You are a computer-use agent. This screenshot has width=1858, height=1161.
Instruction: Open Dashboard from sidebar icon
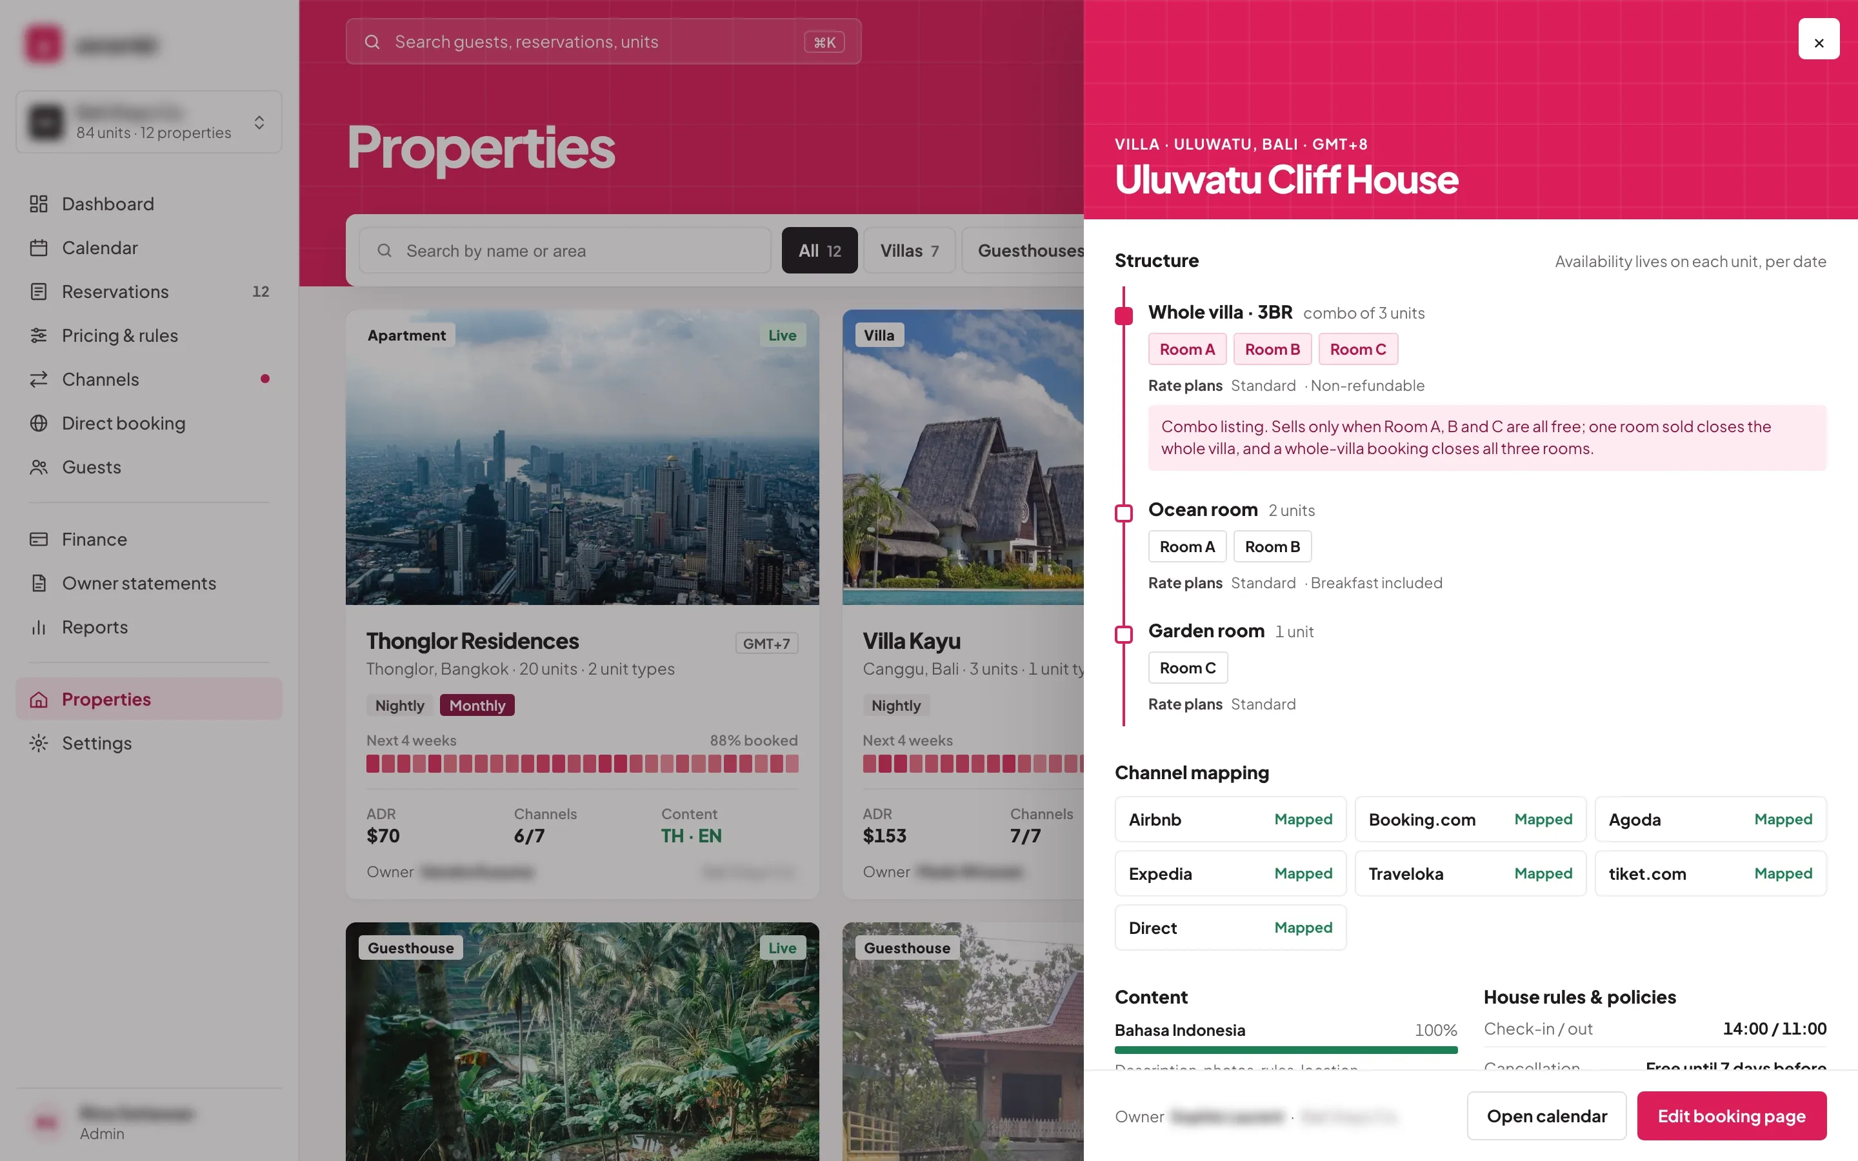point(39,203)
